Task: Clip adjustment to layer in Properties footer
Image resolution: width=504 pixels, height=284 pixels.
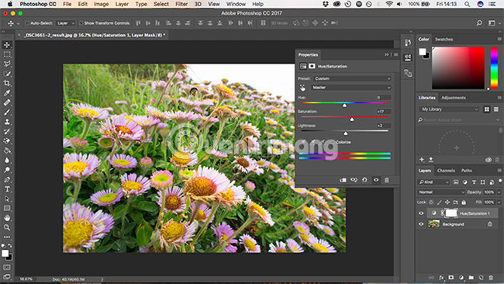Action: click(343, 180)
